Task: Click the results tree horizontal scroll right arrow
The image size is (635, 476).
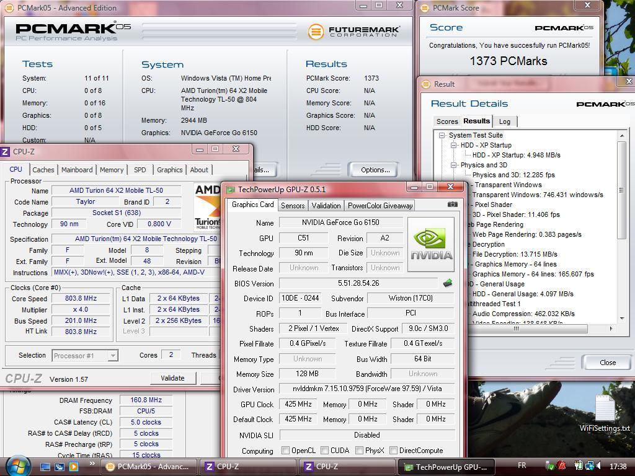Action: click(x=611, y=328)
